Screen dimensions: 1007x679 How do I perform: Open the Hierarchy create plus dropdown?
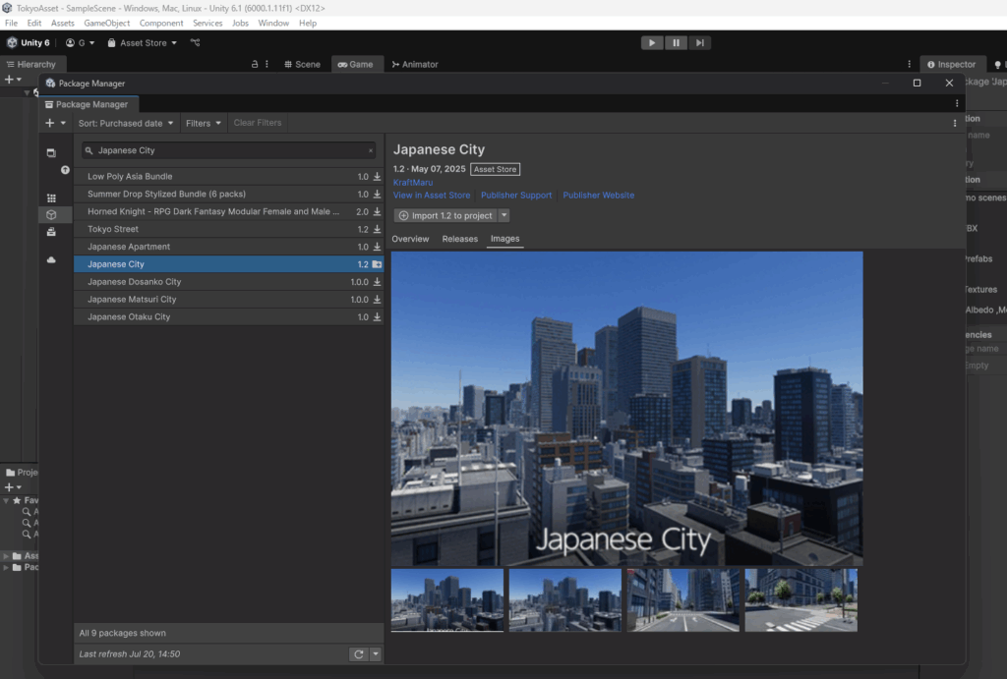[13, 80]
